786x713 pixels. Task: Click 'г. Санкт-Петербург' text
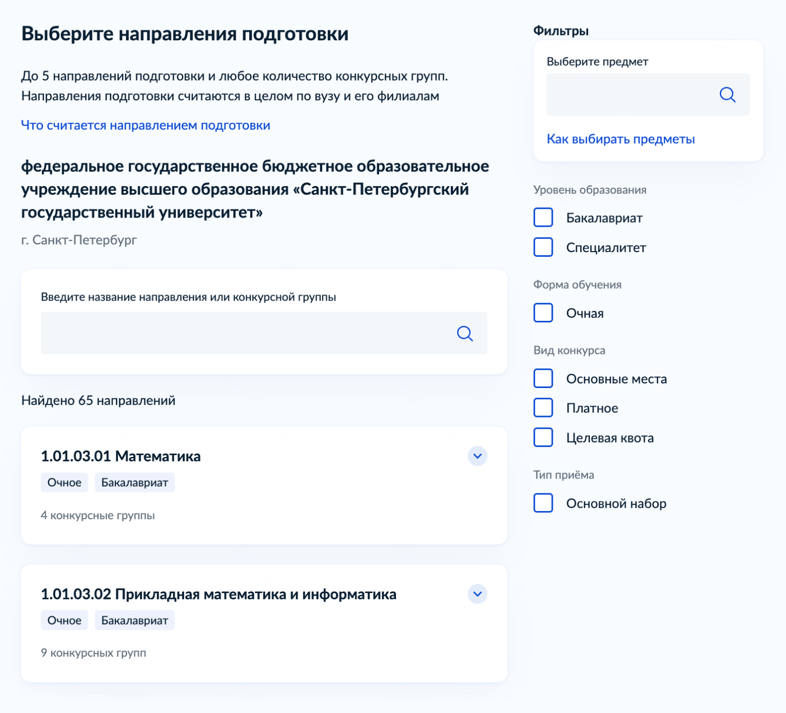pos(79,240)
